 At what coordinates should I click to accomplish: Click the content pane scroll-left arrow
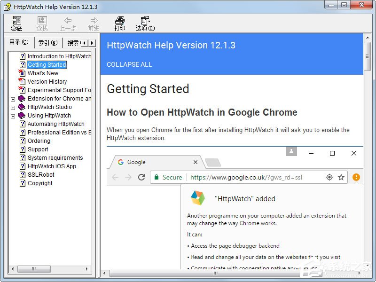104,273
